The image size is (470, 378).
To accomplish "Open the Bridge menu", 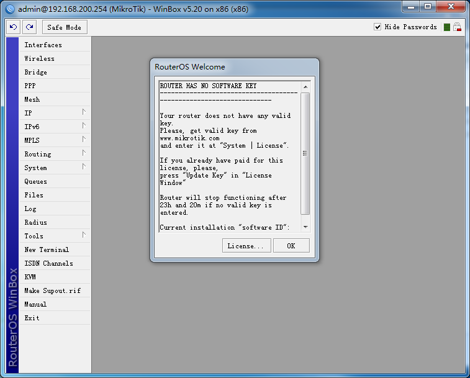I will (55, 72).
